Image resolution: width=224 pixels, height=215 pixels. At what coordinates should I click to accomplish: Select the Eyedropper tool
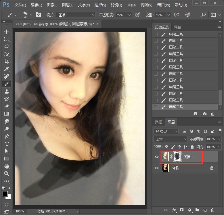(6, 69)
